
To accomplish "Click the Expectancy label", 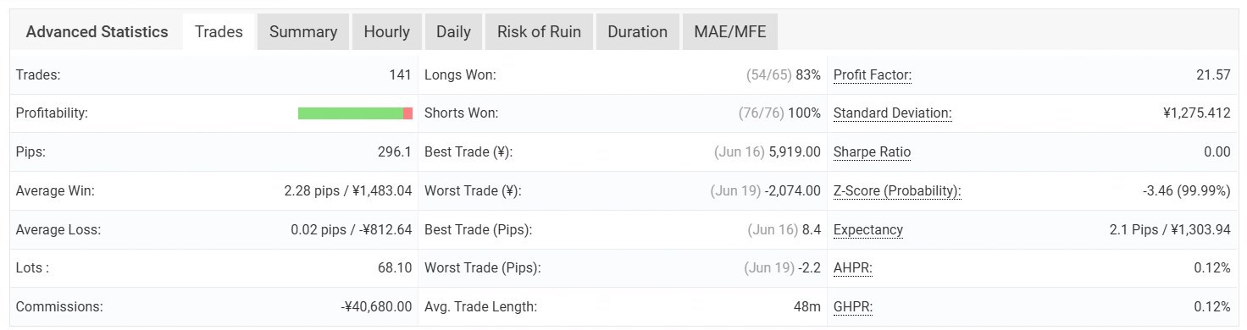I will [x=868, y=230].
